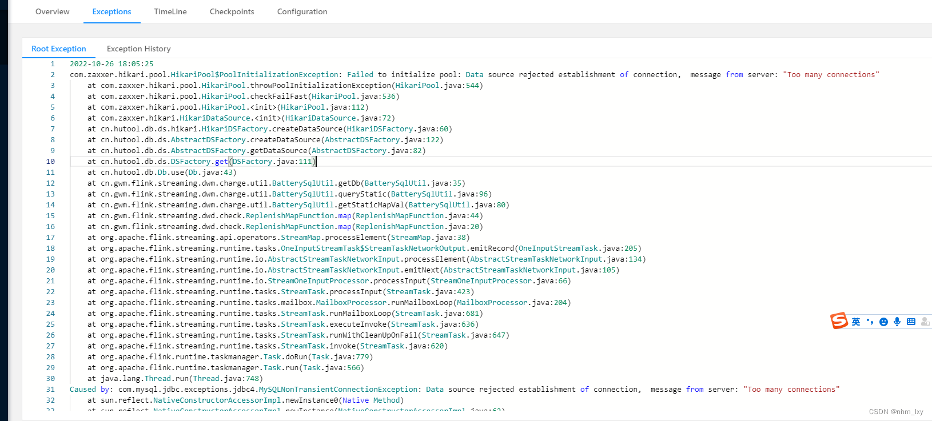Click StreamOneInputProcessor.java:66 on line 21
Screen dimensions: 932x421
pos(499,281)
